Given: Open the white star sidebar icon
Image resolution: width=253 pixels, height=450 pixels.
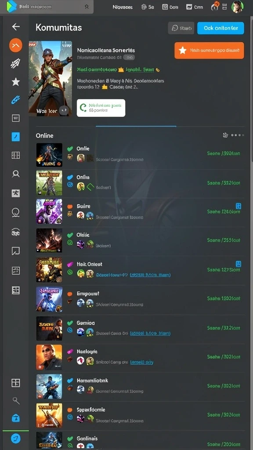Looking at the screenshot, I should pos(15,82).
